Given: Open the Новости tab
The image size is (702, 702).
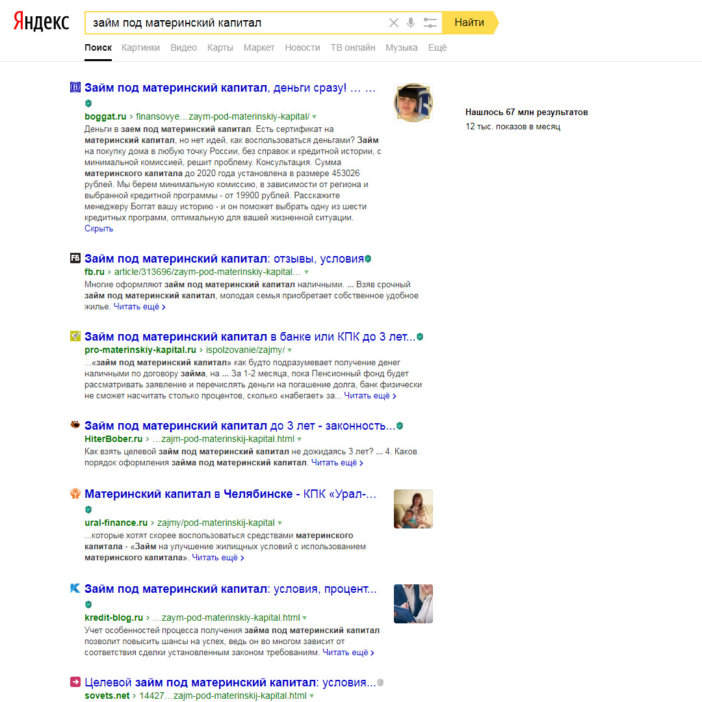Looking at the screenshot, I should 303,47.
